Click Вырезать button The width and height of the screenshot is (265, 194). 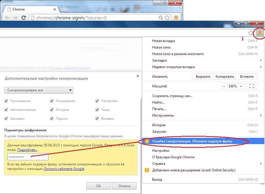click(x=203, y=77)
